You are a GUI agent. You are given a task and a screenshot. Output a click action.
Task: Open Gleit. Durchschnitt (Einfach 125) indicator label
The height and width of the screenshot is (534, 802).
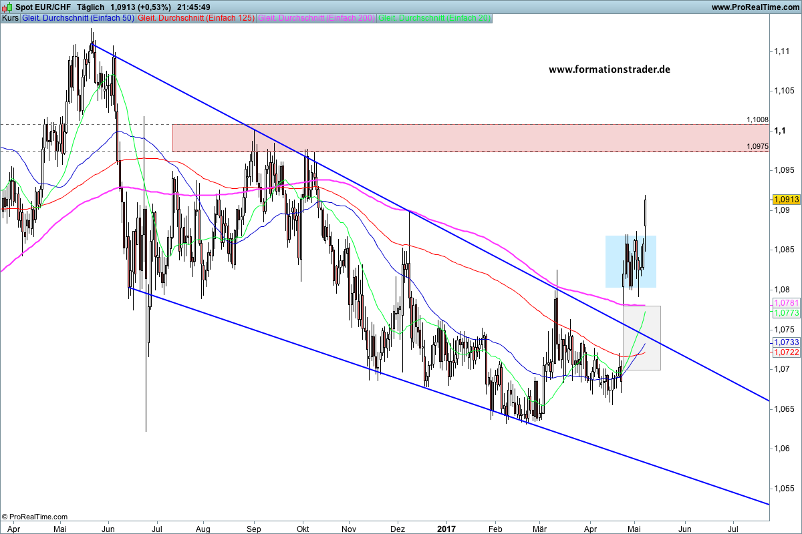coord(196,18)
